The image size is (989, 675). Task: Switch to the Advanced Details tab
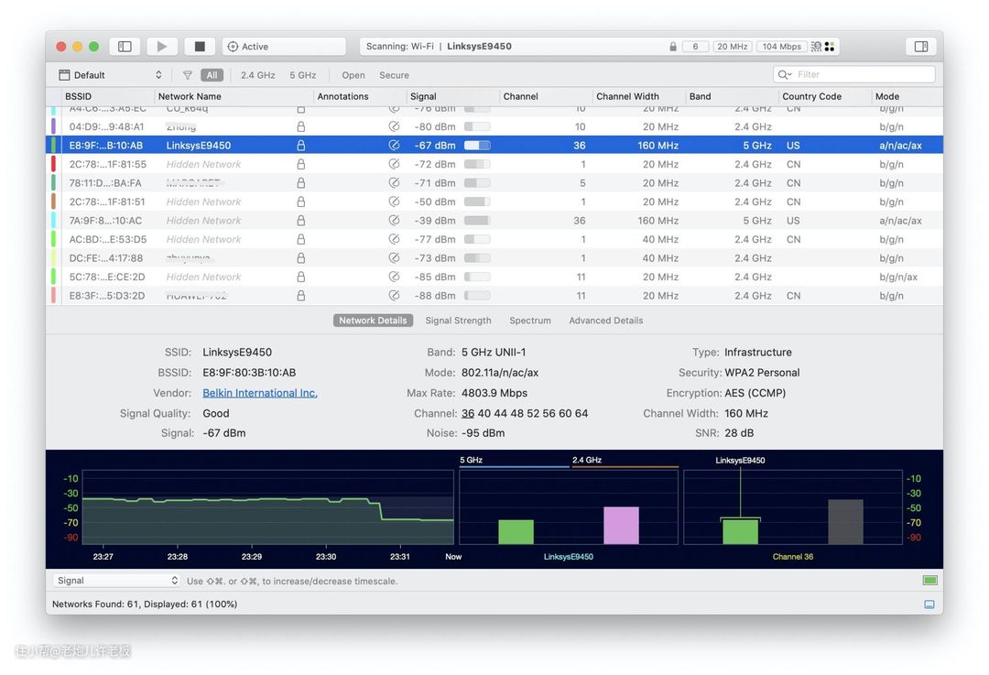[x=605, y=321]
